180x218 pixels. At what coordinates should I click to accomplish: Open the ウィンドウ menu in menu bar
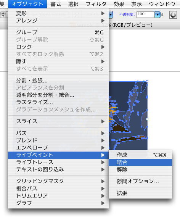click(x=162, y=4)
